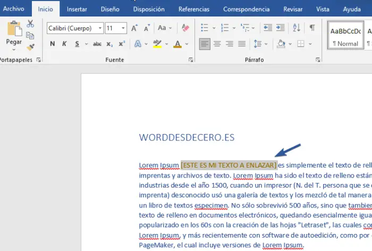This screenshot has height=251, width=372.
Task: Open the Aa change case menu
Action: pyautogui.click(x=165, y=28)
